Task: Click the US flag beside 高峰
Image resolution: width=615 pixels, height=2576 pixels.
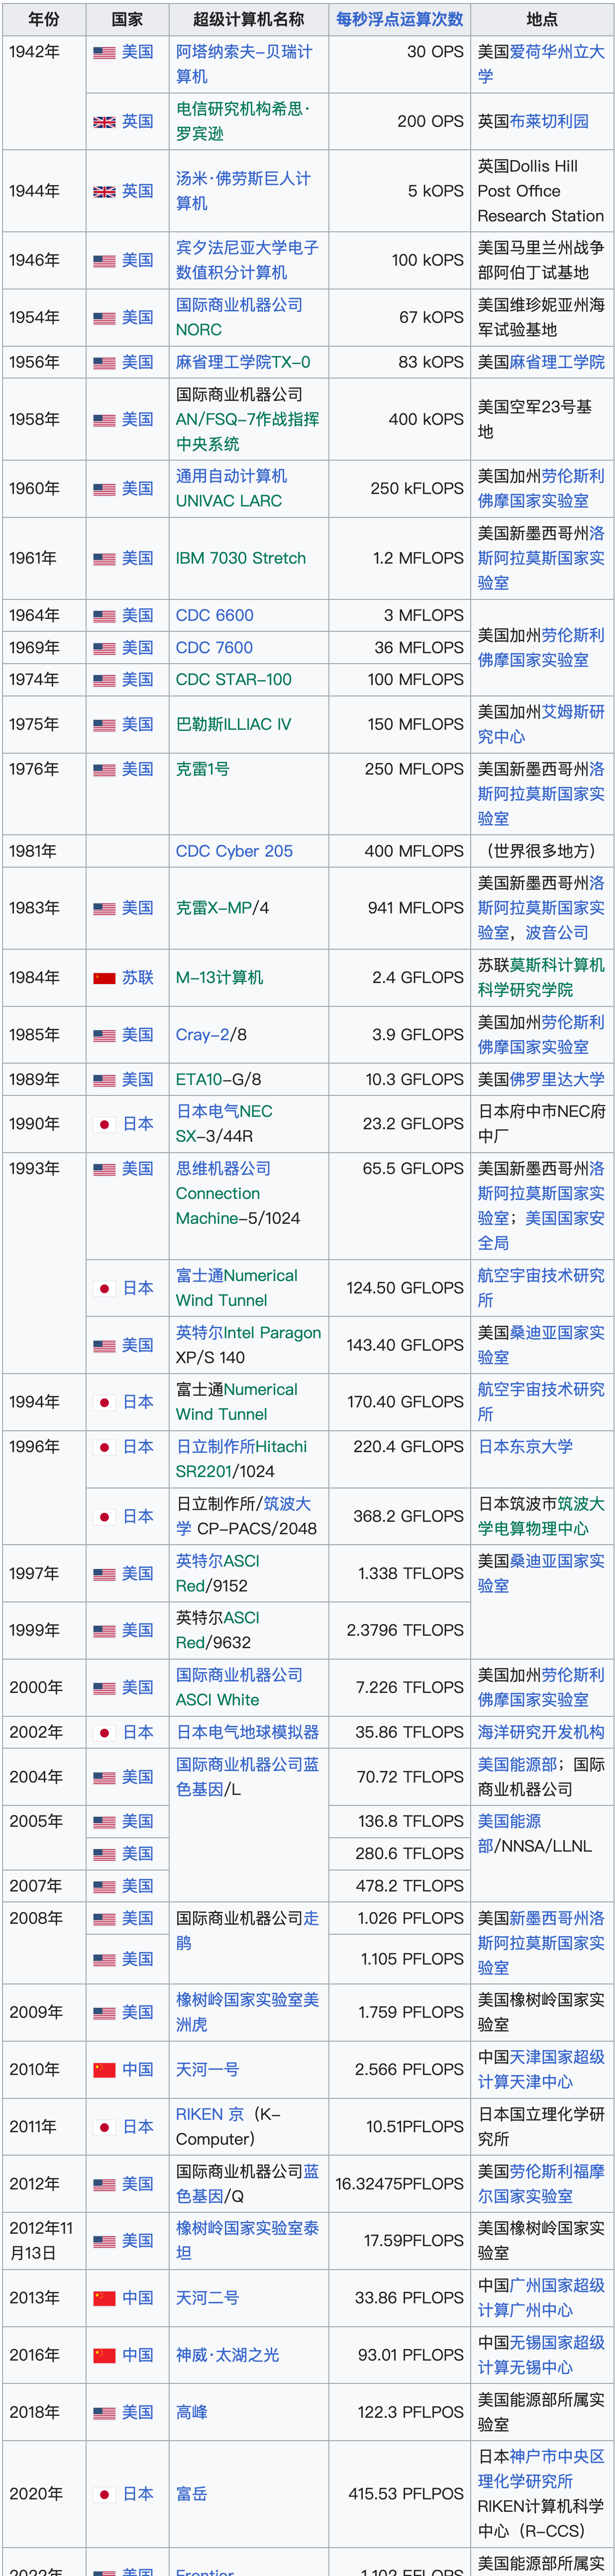Action: [x=104, y=2413]
